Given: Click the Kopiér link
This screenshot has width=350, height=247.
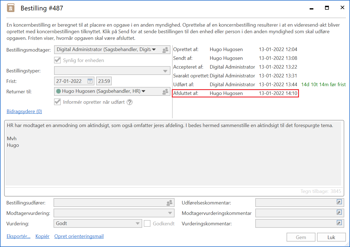Looking at the screenshot, I should point(43,236).
